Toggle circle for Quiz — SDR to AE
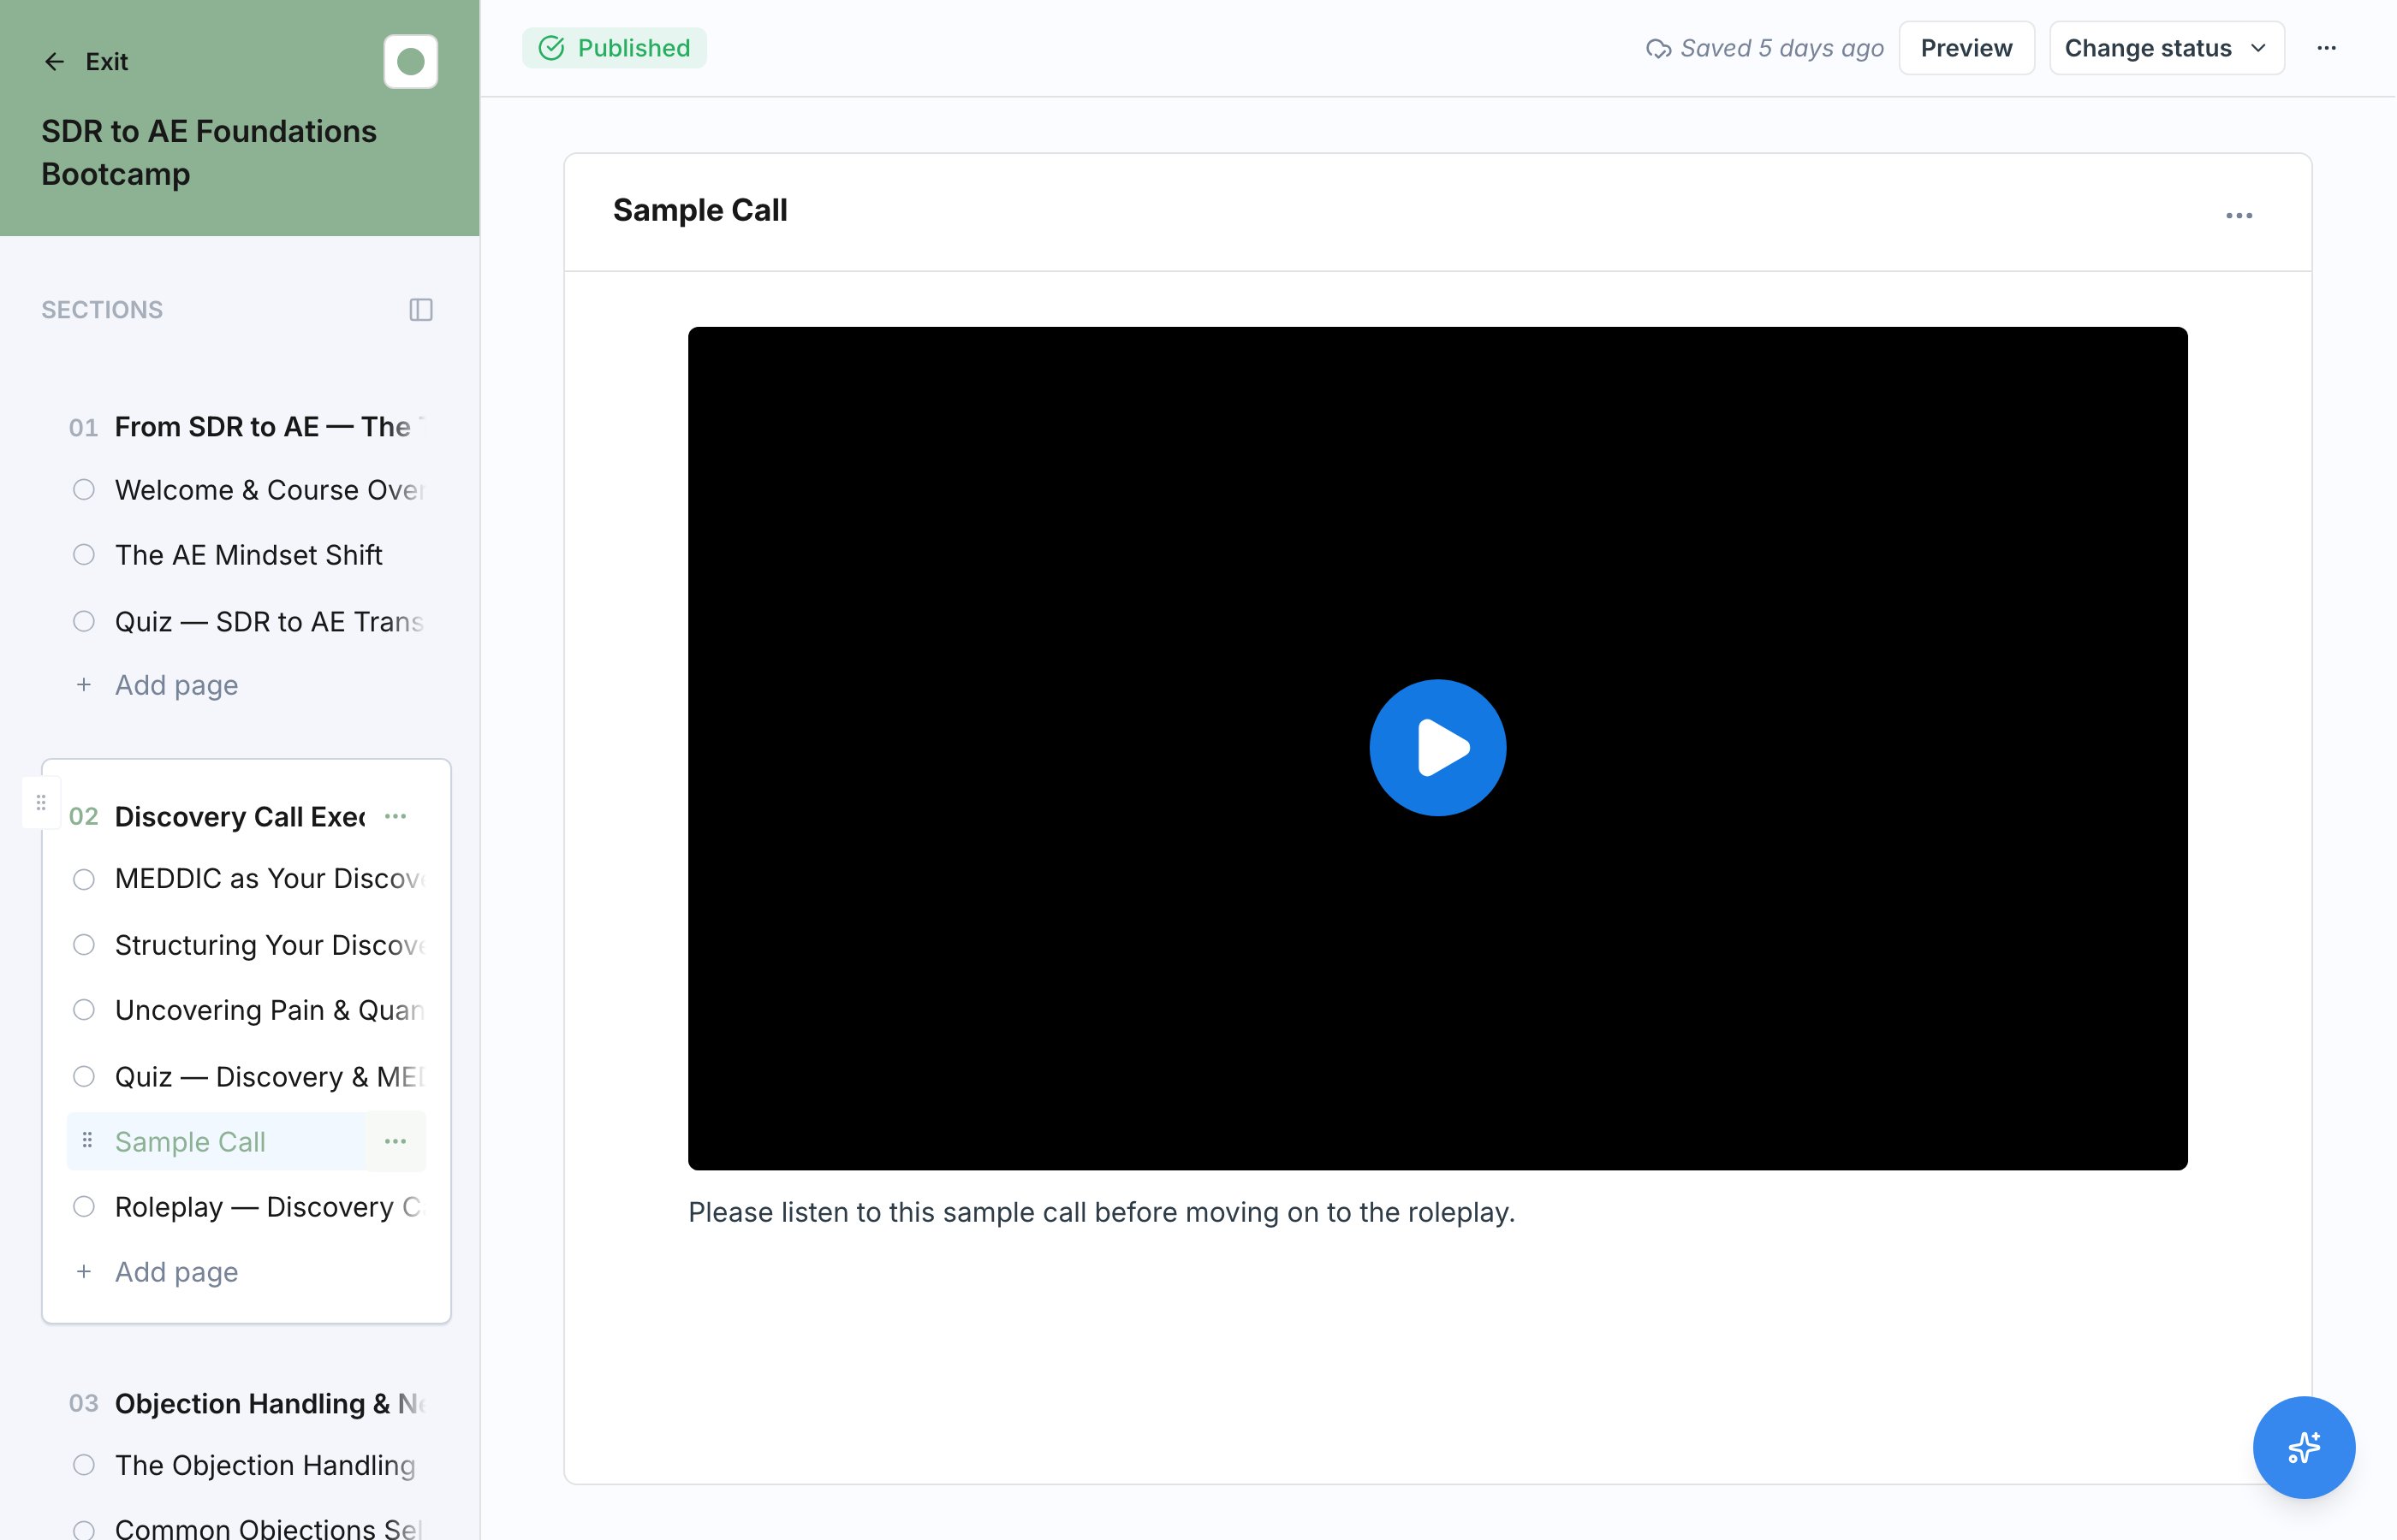The image size is (2397, 1540). click(84, 622)
